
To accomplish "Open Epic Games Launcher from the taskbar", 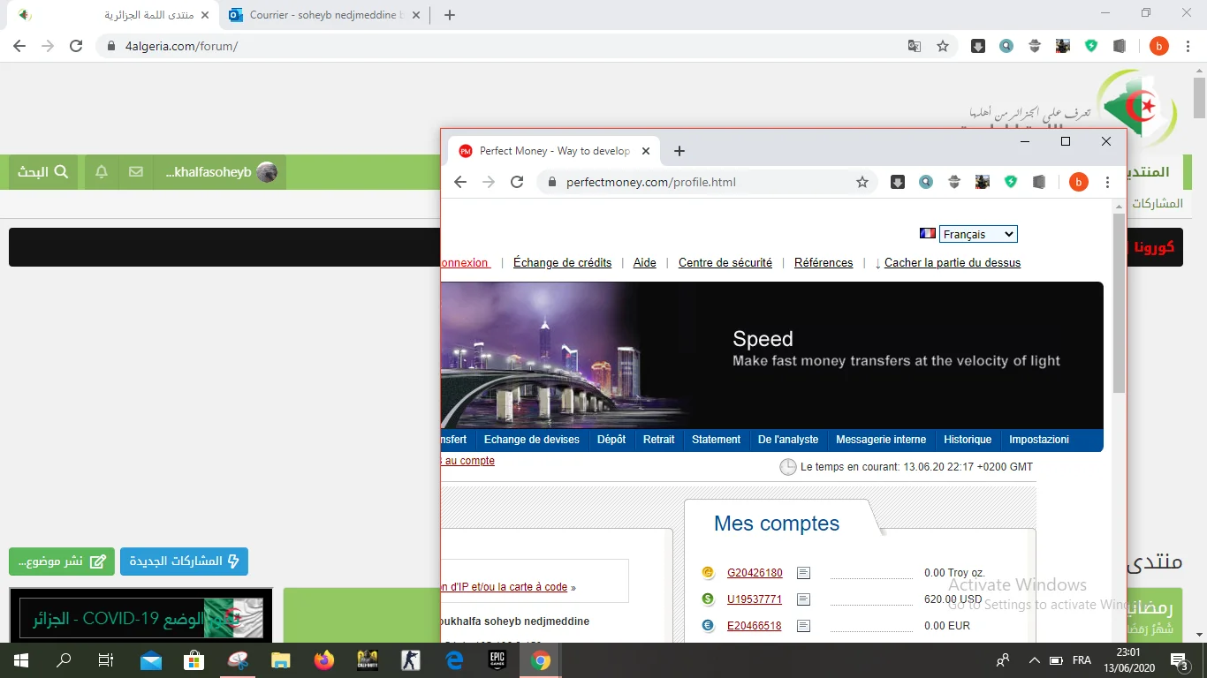I will 497,660.
